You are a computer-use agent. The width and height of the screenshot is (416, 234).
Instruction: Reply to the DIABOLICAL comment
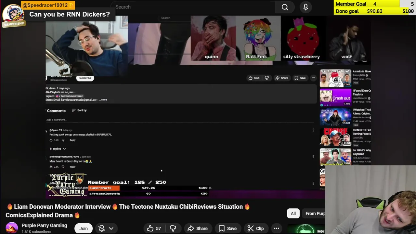coord(72,140)
